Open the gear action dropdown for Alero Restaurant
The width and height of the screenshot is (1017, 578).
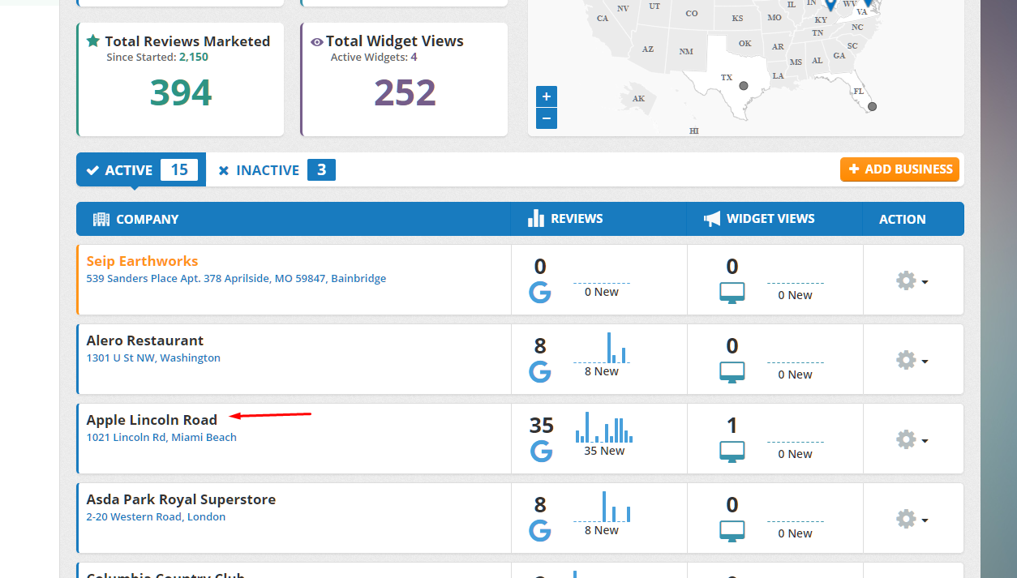tap(912, 361)
